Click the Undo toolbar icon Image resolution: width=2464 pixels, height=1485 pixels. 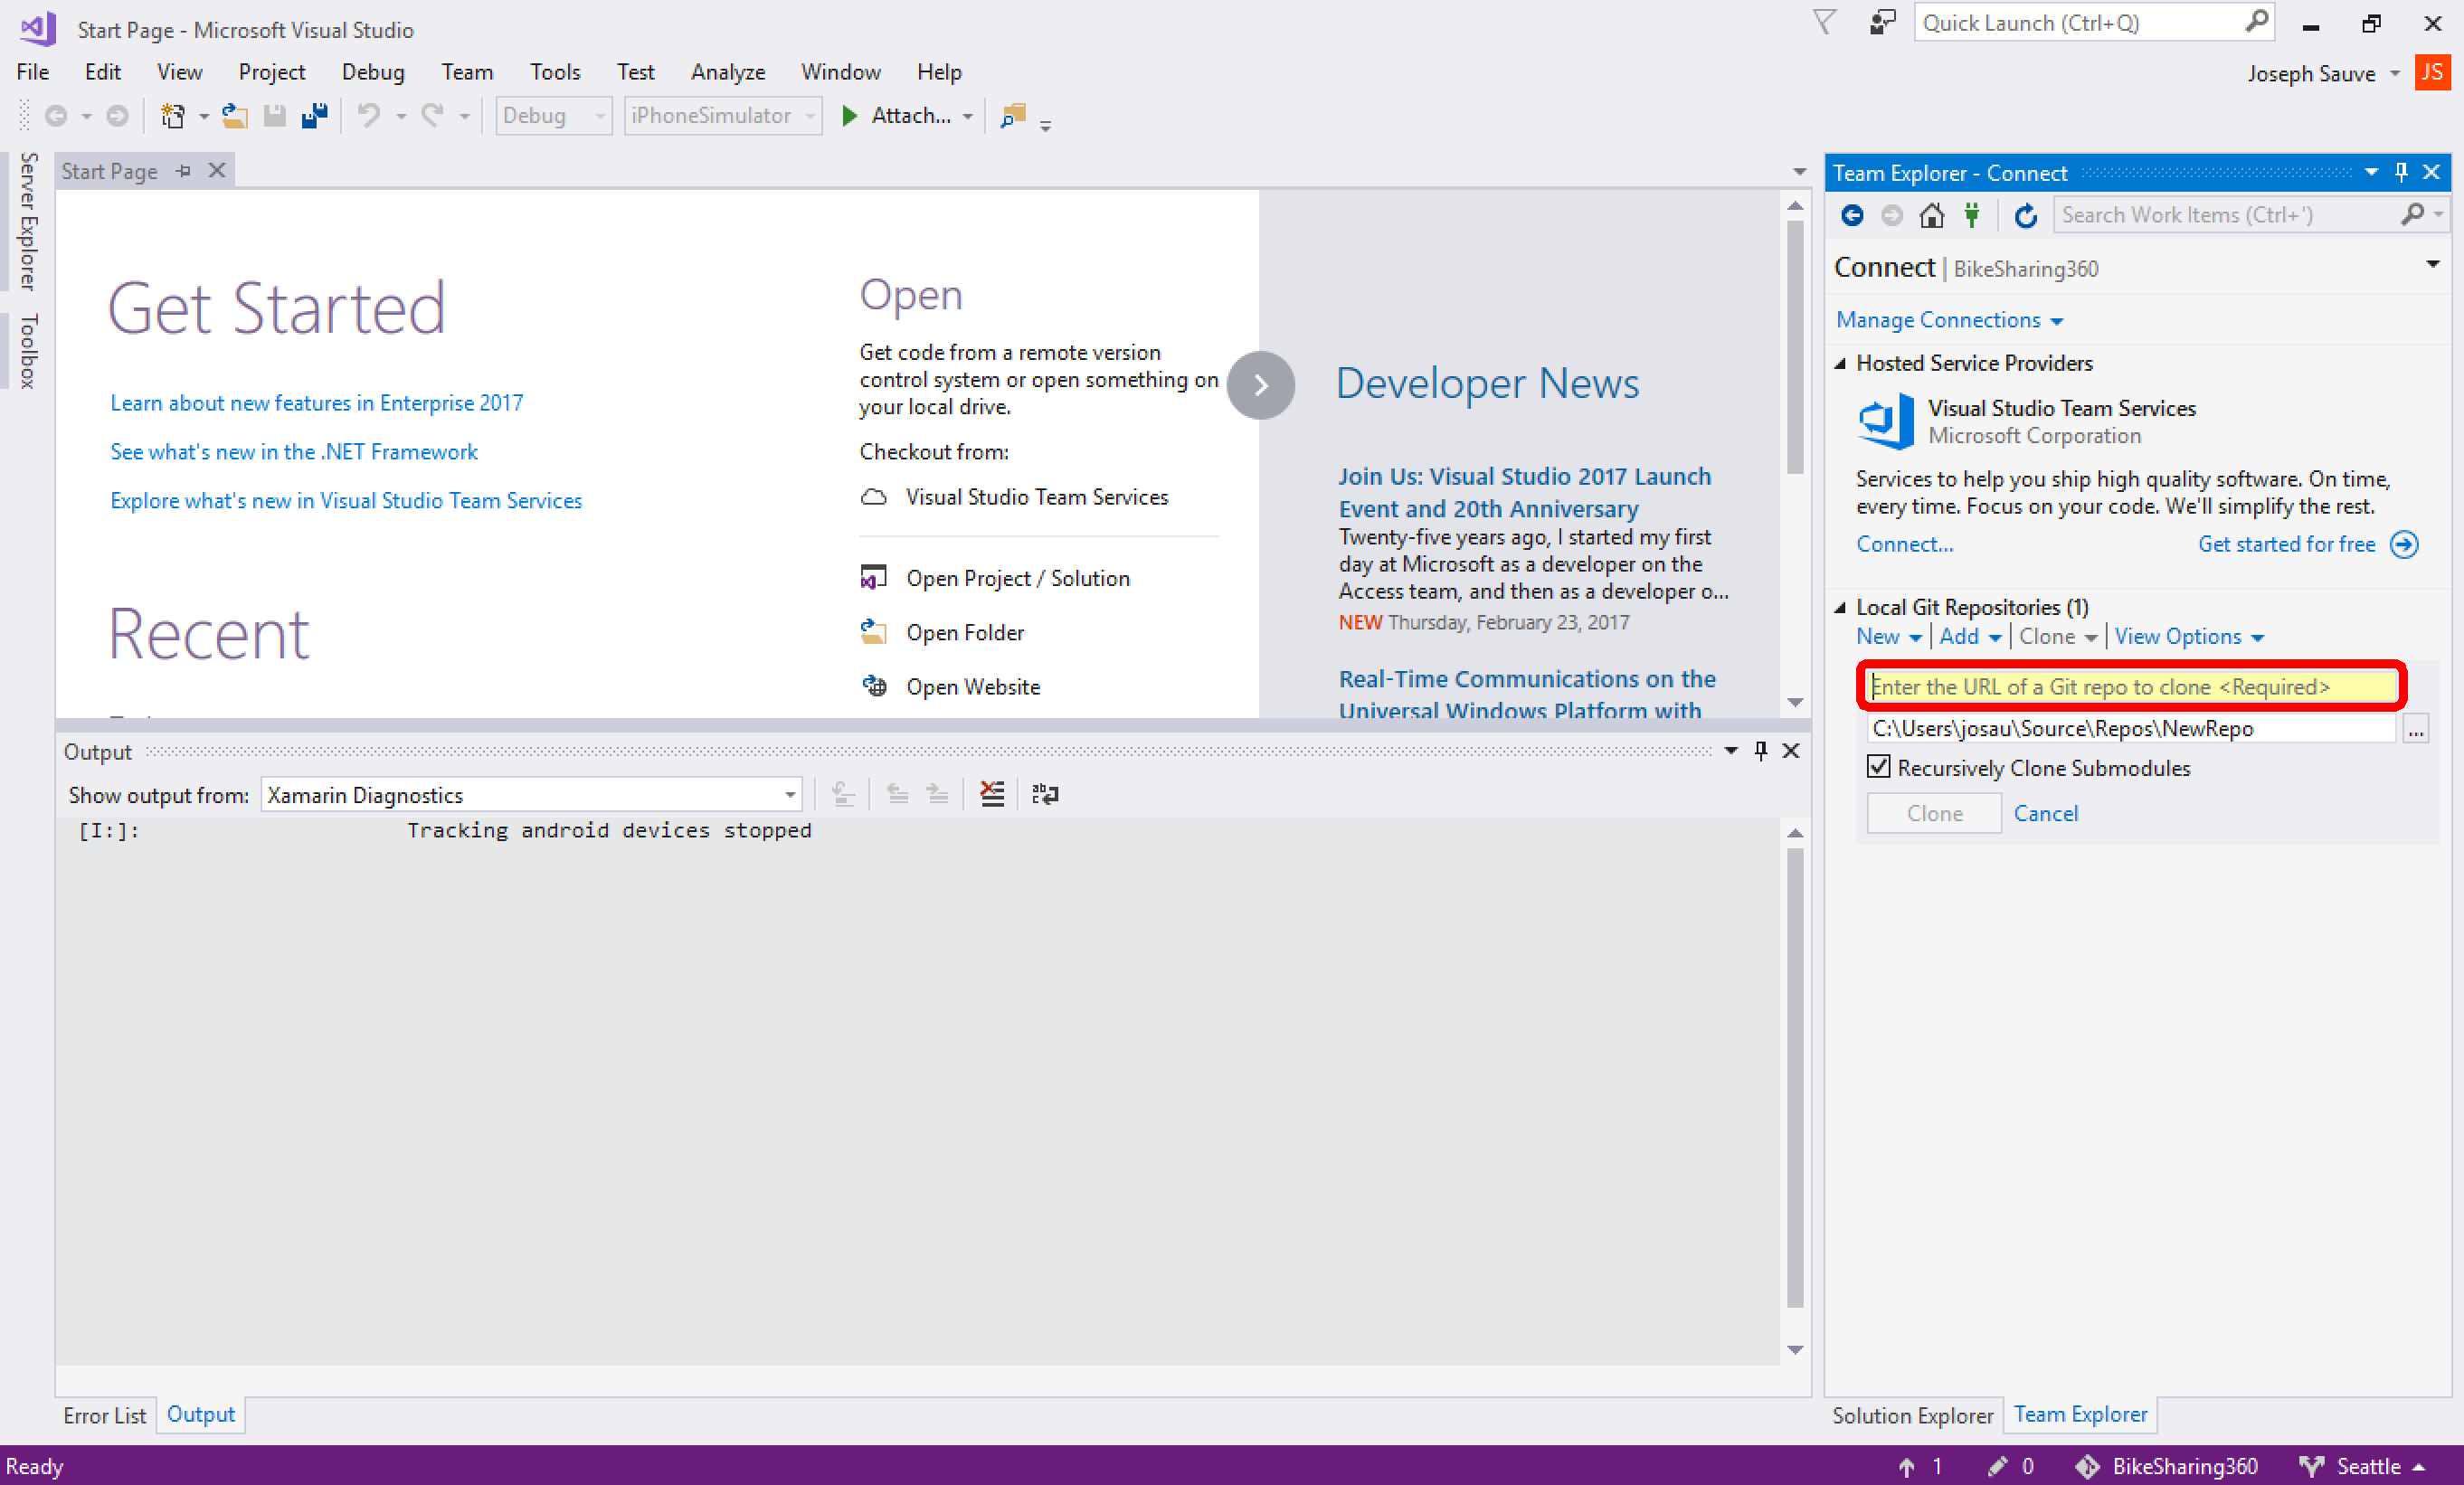coord(369,116)
